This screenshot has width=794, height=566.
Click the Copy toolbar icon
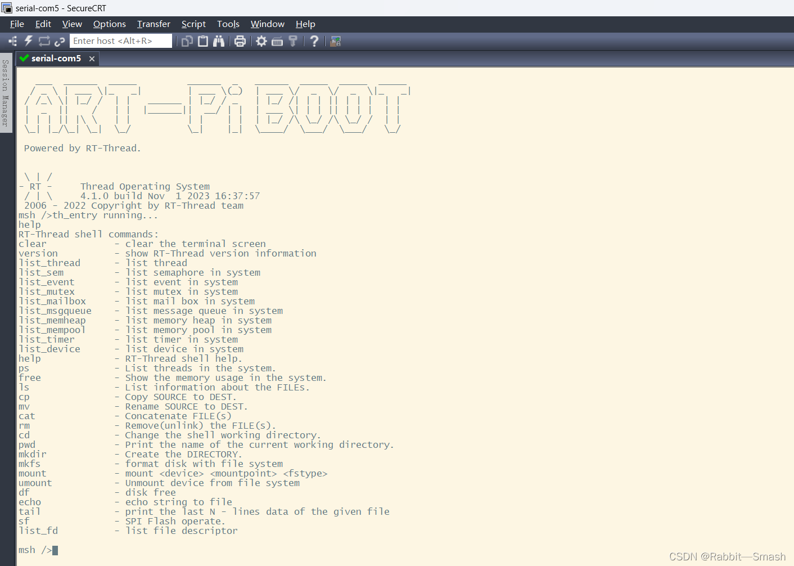187,41
